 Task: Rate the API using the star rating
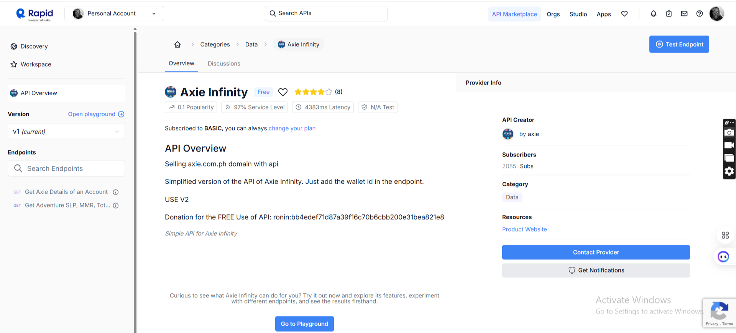(x=313, y=92)
